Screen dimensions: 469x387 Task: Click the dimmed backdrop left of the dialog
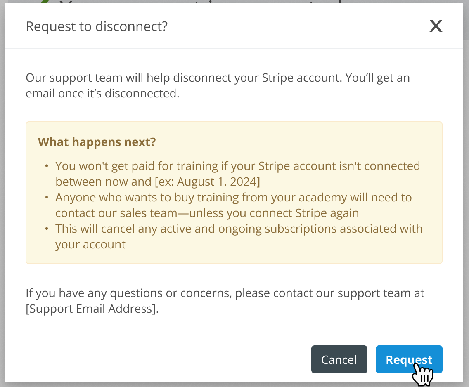coord(2,193)
